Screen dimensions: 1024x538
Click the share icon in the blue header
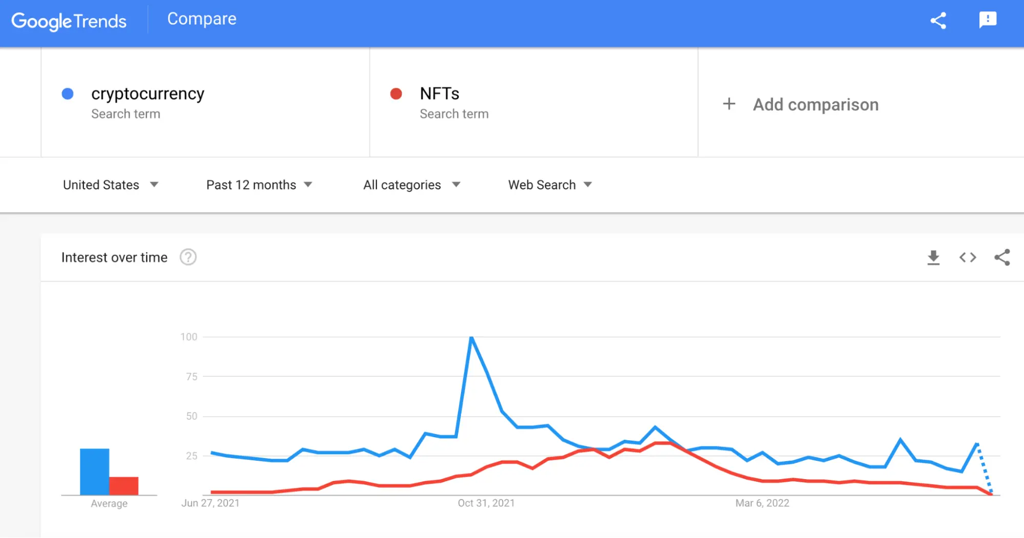[x=939, y=21]
